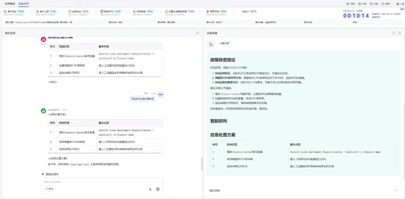405x199 pixels.
Task: Collapse the 响应流程 section chevron
Action: (x=397, y=191)
